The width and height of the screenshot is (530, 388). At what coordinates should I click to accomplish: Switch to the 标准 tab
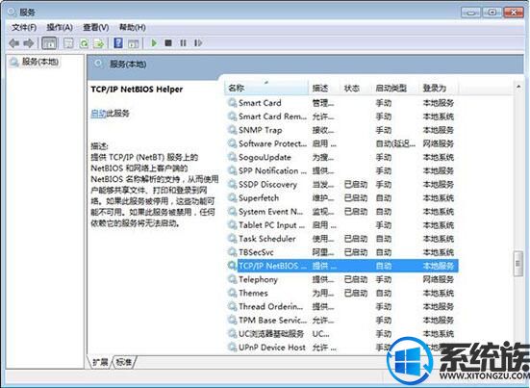124,362
